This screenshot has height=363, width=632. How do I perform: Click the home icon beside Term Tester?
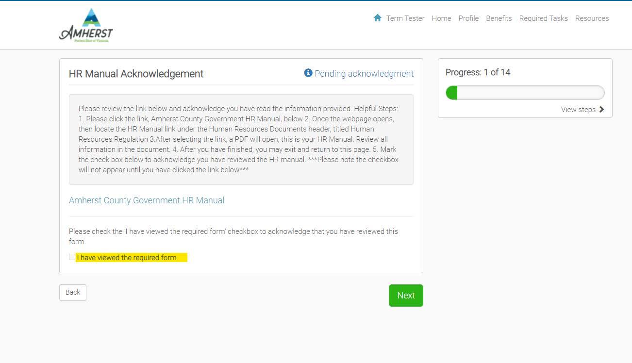[377, 18]
